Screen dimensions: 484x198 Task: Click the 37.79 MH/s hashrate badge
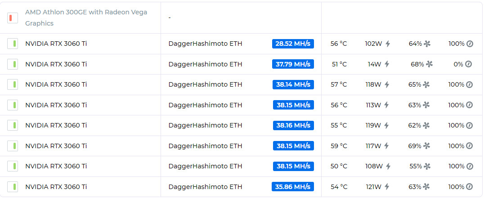[293, 64]
